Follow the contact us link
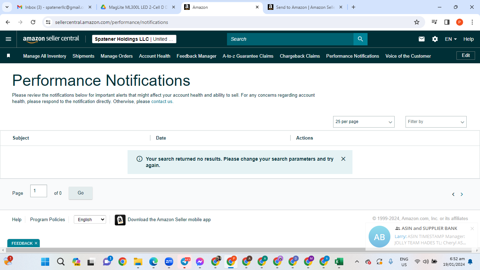Screen dimensions: 480x270 pyautogui.click(x=162, y=102)
